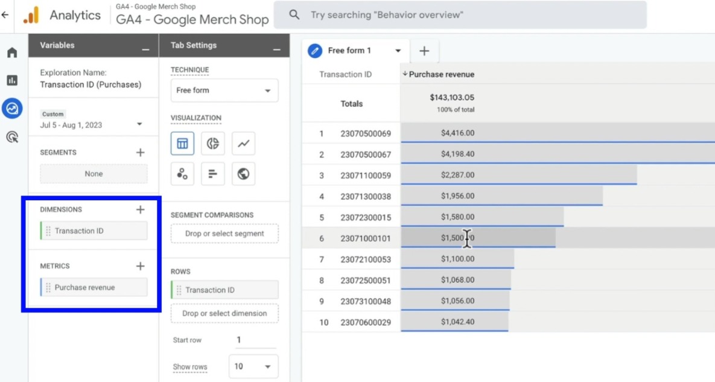Click the $1,056.00 revenue value
Screen dimensions: 715x382
457,301
